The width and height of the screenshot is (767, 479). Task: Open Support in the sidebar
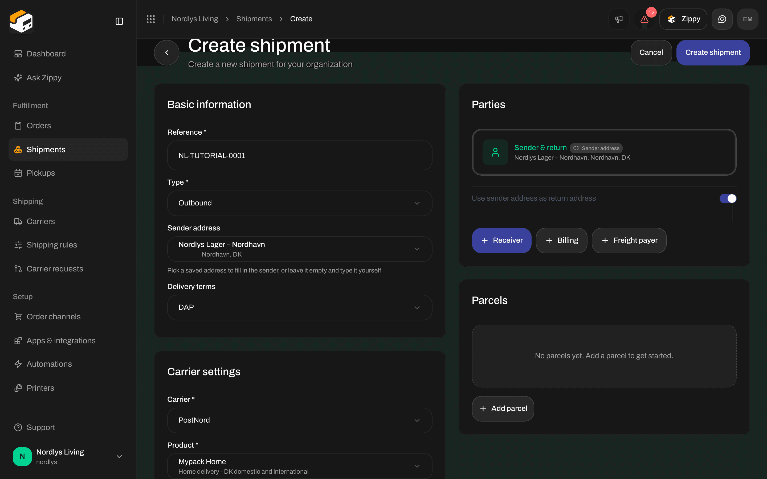tap(68, 427)
